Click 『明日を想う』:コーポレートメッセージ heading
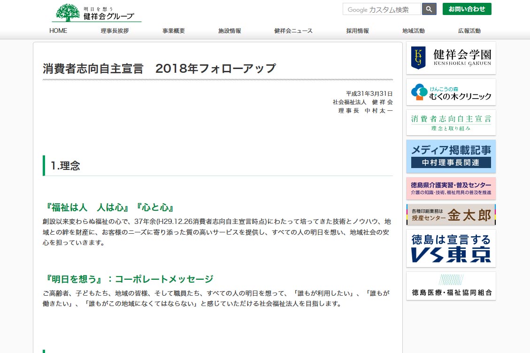 coord(129,279)
